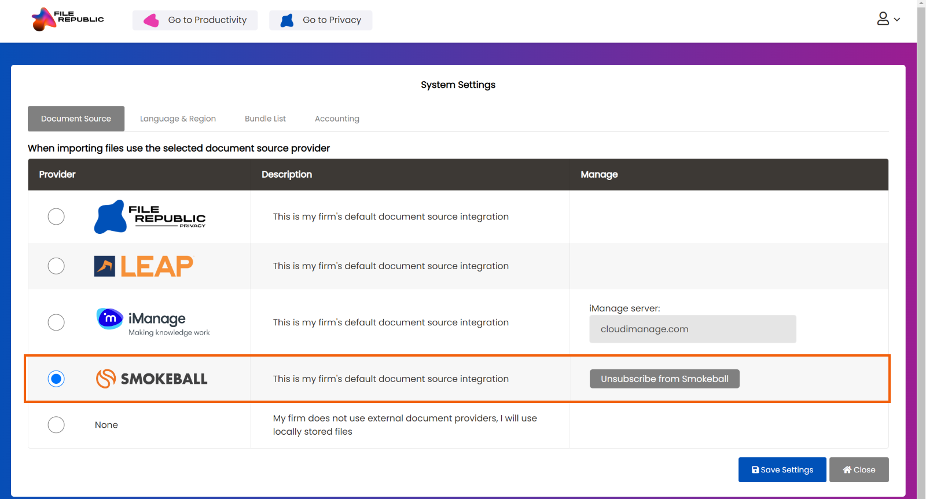Viewport: 926px width, 499px height.
Task: Switch to the Bundle List tab
Action: pyautogui.click(x=265, y=119)
